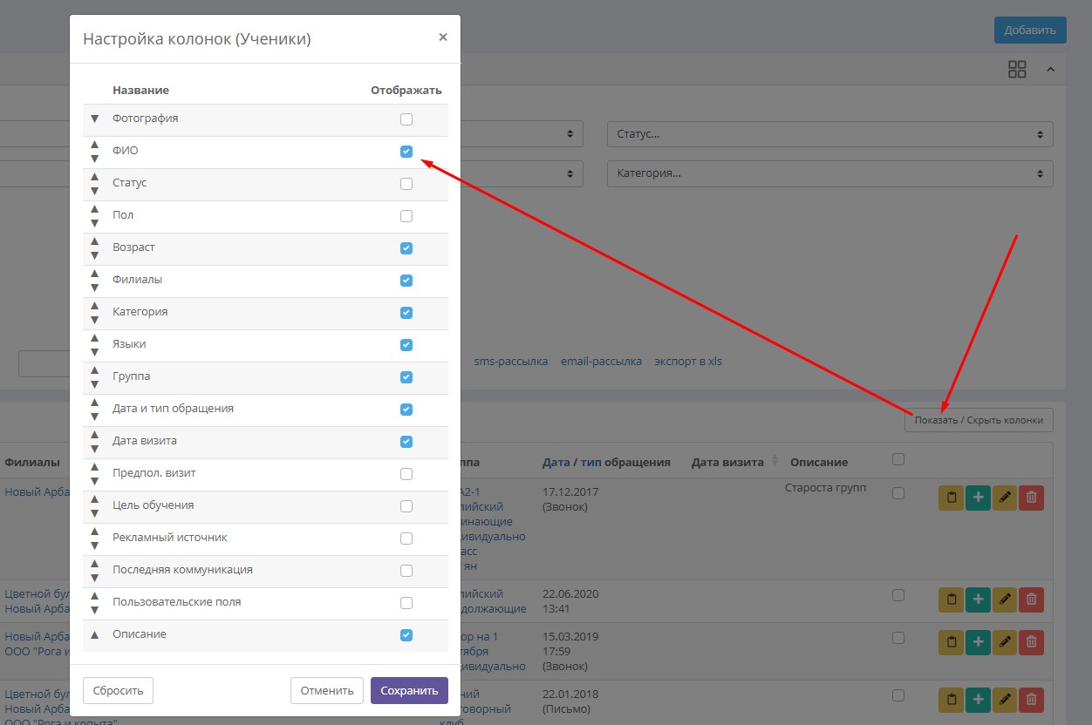Screen dimensions: 1092x725
Task: Move Пользовательские поля column down
Action: click(95, 610)
